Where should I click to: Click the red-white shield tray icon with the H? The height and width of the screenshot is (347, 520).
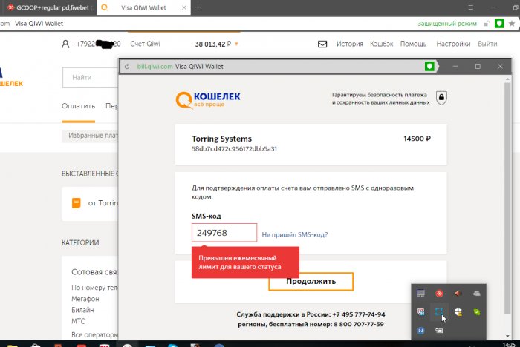(421, 311)
